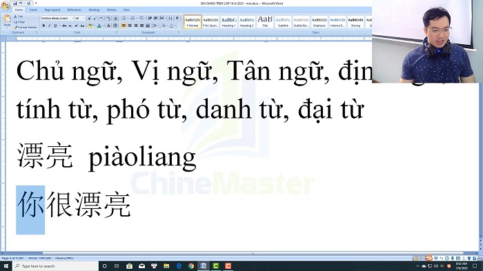The height and width of the screenshot is (271, 483).
Task: Toggle superscript formatting
Action: (x=76, y=26)
